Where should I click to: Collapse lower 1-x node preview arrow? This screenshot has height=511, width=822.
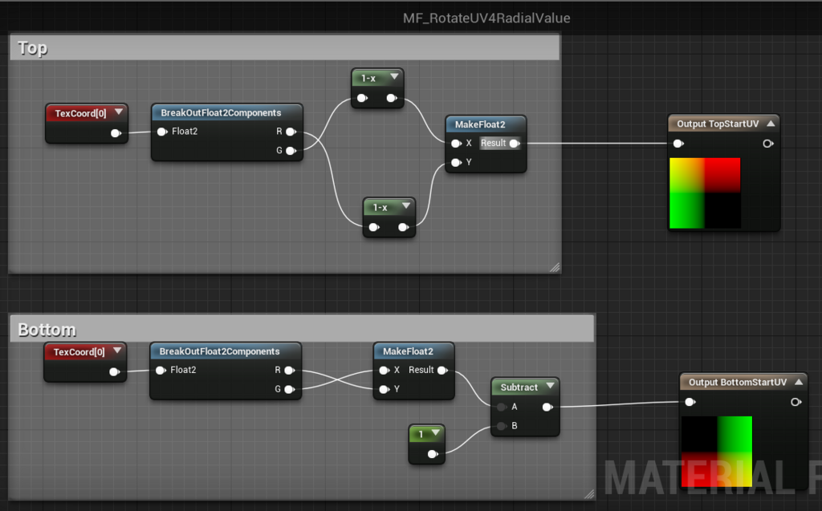(x=405, y=206)
